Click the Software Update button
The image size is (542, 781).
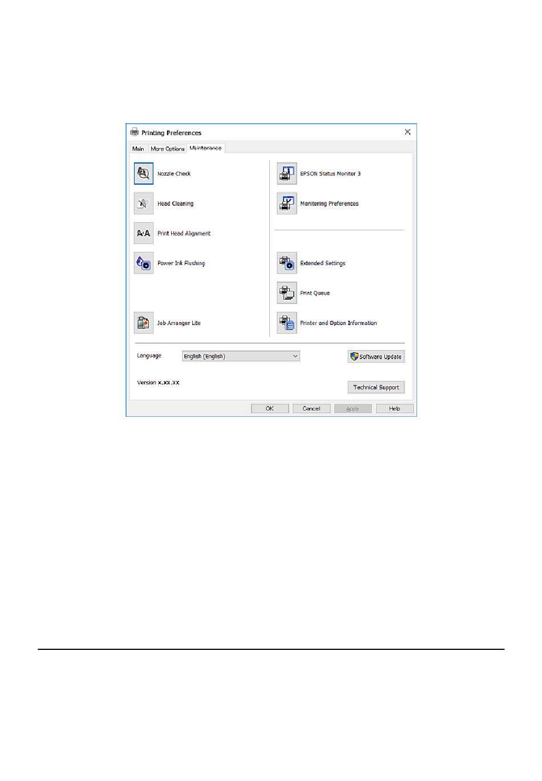tap(376, 357)
